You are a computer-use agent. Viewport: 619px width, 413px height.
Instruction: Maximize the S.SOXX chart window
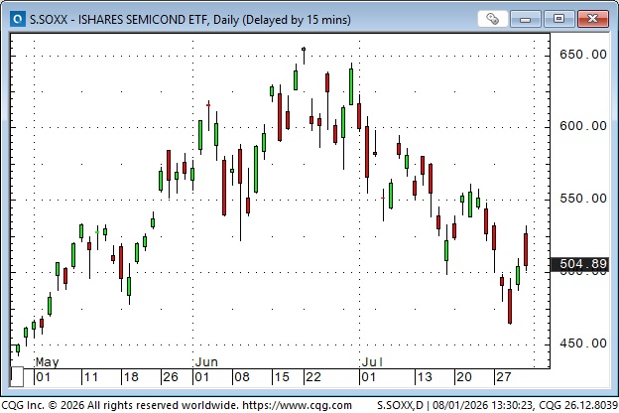(558, 19)
